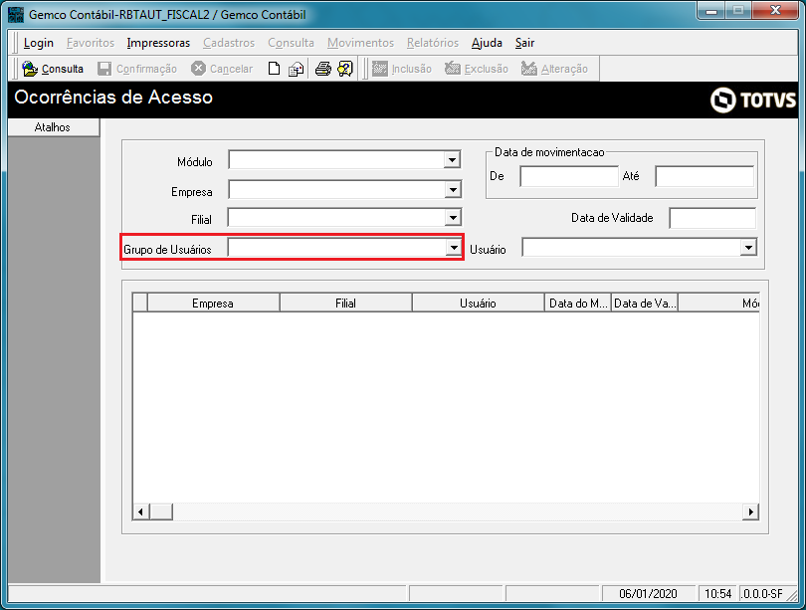Click the Empresa column header

click(x=213, y=304)
